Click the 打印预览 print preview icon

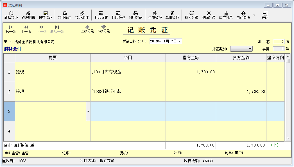(118, 15)
